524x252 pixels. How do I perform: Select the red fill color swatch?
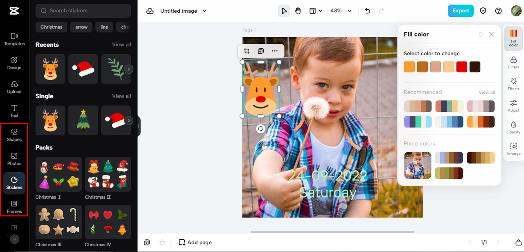pyautogui.click(x=462, y=67)
